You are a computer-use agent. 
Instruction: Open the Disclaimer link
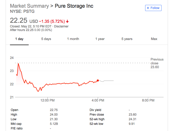61,26
